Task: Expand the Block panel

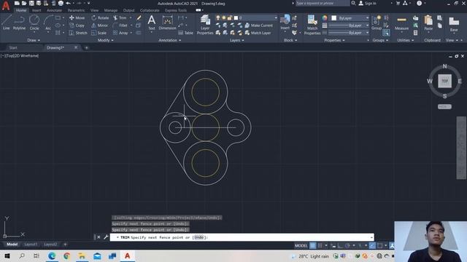Action: [x=290, y=40]
